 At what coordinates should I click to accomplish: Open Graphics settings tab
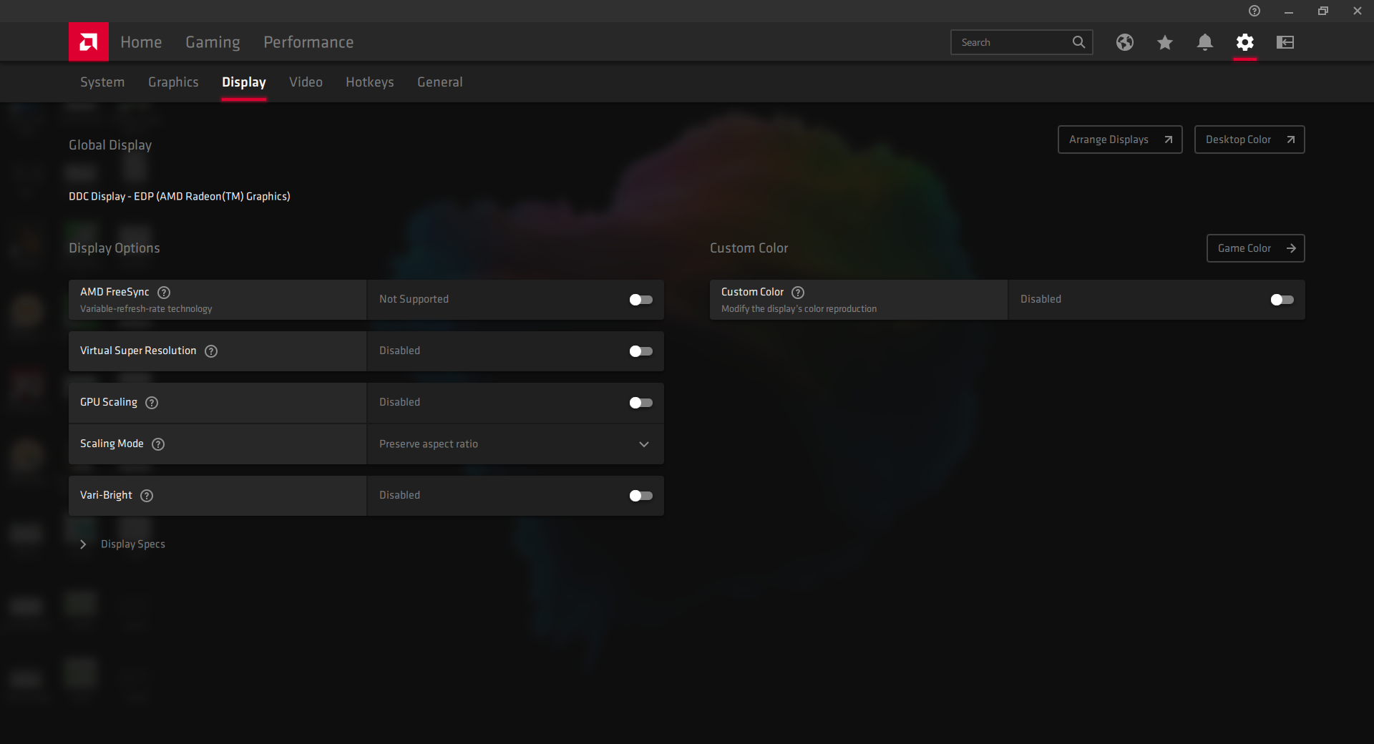[x=173, y=82]
